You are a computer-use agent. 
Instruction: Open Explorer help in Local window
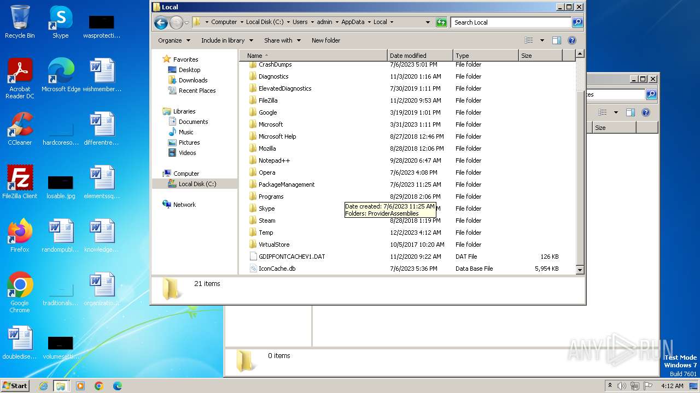click(572, 40)
